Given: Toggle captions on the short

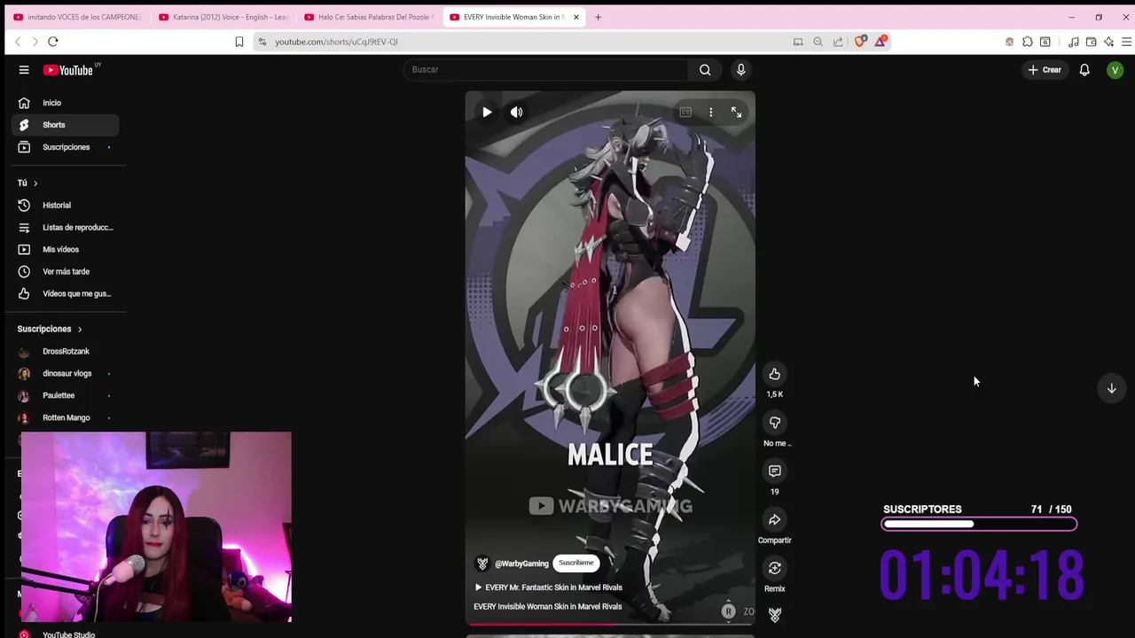Looking at the screenshot, I should point(685,113).
